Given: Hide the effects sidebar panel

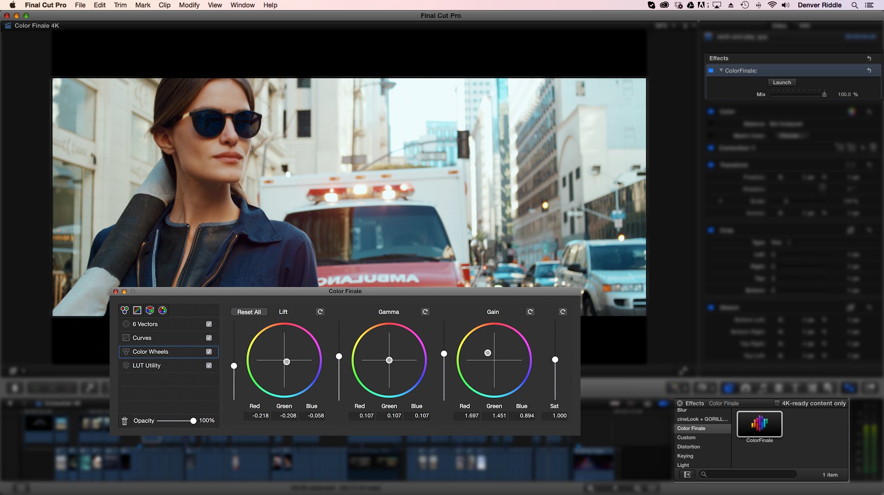Looking at the screenshot, I should coord(687,475).
